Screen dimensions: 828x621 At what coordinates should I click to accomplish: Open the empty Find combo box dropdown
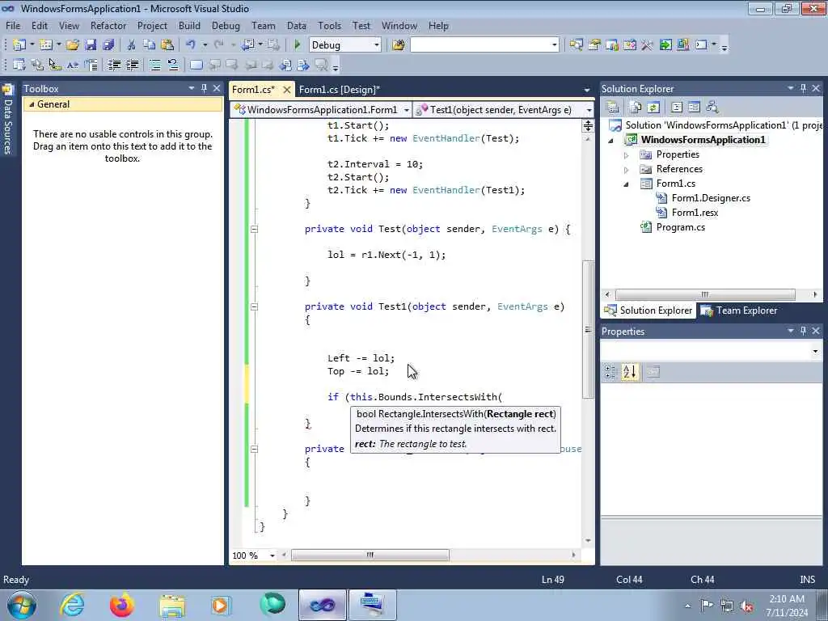click(x=554, y=45)
